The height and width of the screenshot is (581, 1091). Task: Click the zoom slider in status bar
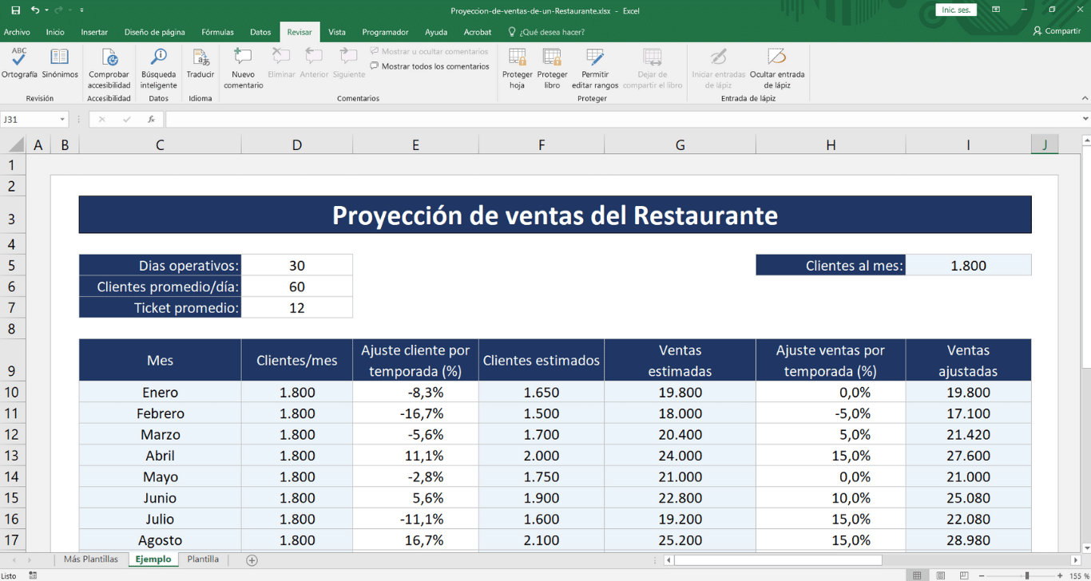pyautogui.click(x=1027, y=575)
